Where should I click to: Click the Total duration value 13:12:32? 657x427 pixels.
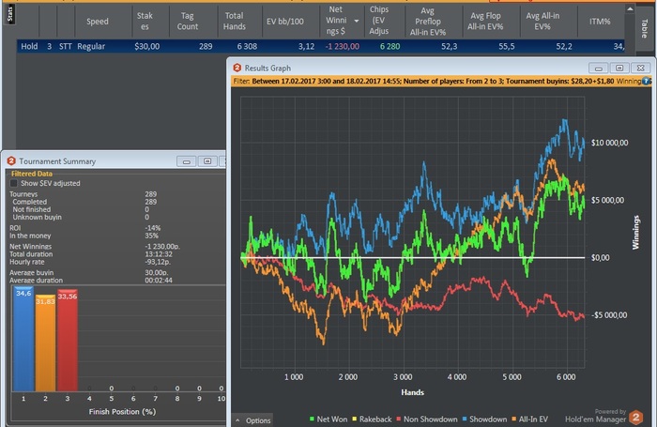[x=159, y=254]
